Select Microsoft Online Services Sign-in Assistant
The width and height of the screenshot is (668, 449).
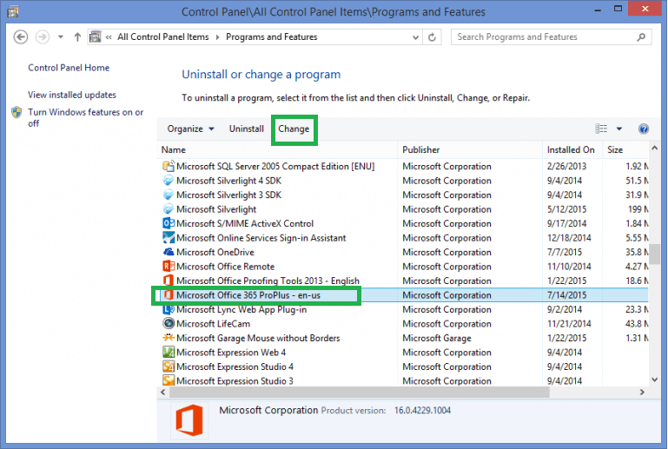[x=261, y=238]
